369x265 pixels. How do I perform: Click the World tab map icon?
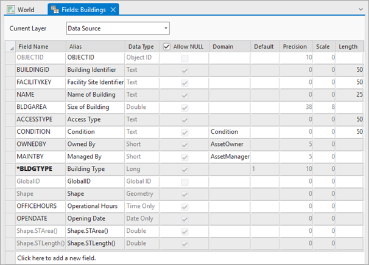point(11,10)
